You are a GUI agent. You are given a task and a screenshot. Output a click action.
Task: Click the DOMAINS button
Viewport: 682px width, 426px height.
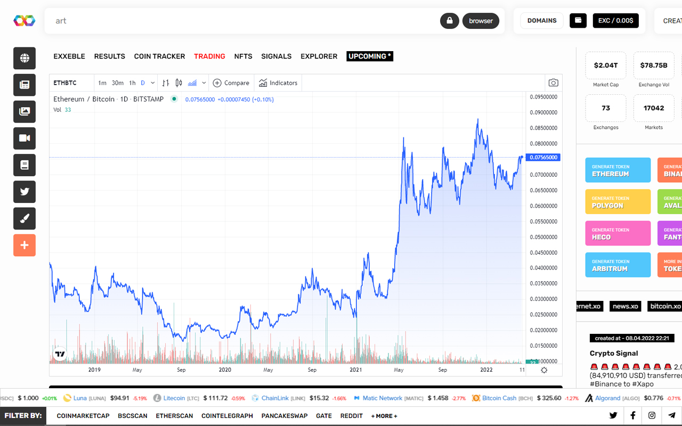point(542,21)
